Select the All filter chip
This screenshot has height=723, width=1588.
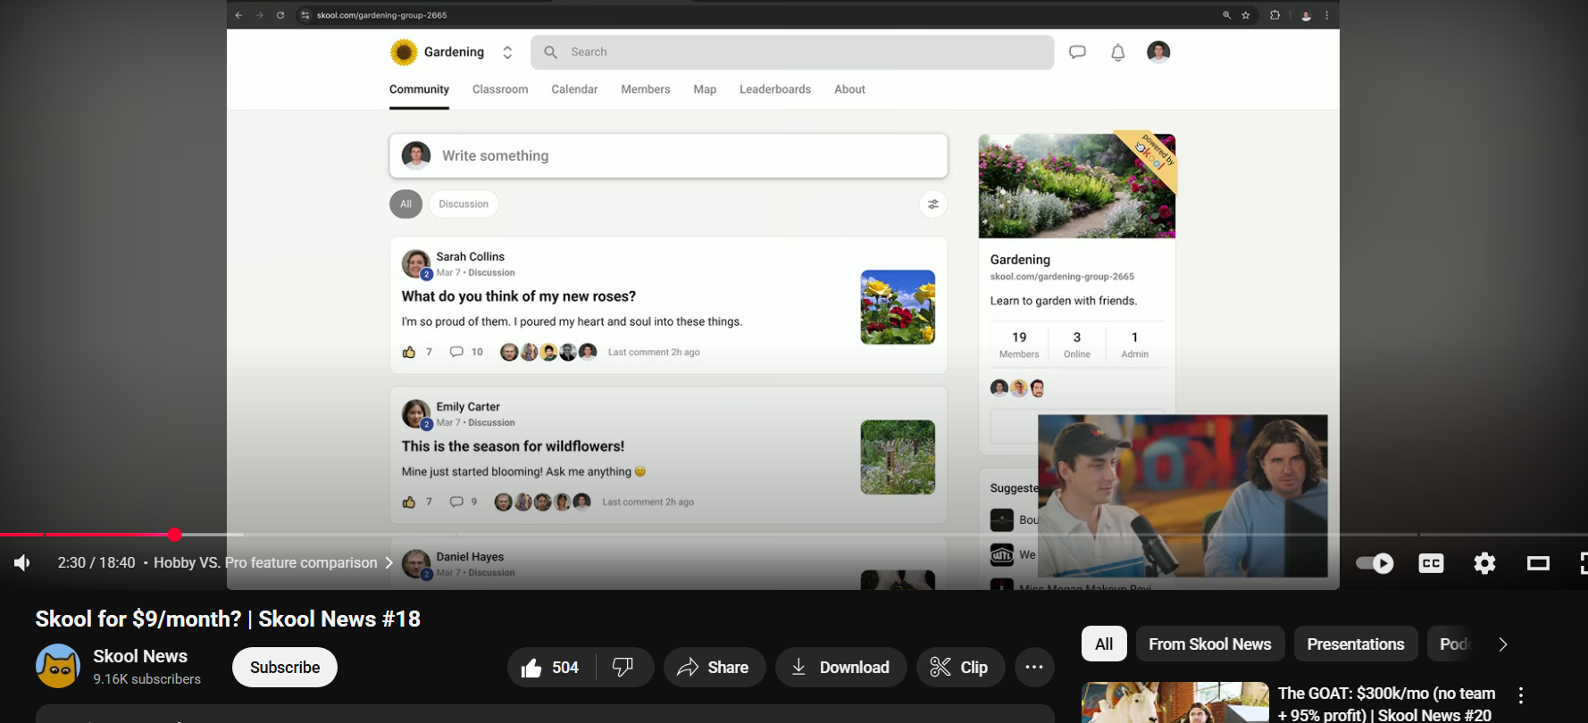(1104, 644)
